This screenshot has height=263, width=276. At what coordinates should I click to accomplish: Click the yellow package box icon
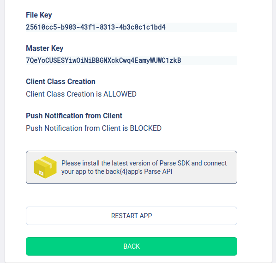click(45, 167)
